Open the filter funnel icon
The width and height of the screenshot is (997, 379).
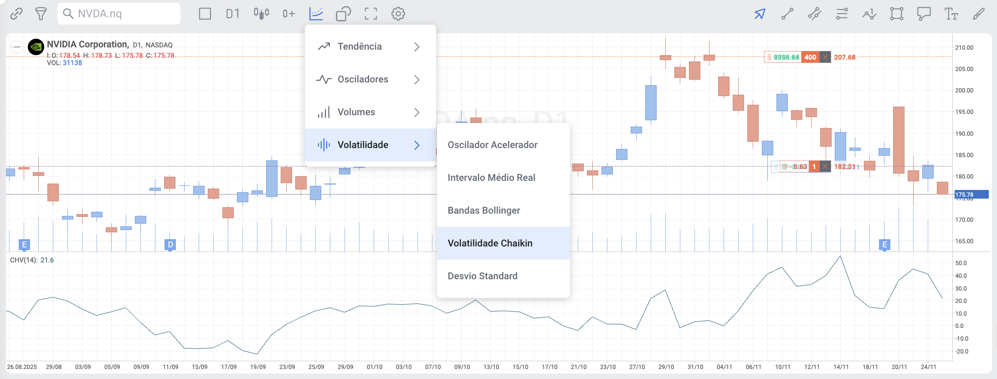point(41,14)
